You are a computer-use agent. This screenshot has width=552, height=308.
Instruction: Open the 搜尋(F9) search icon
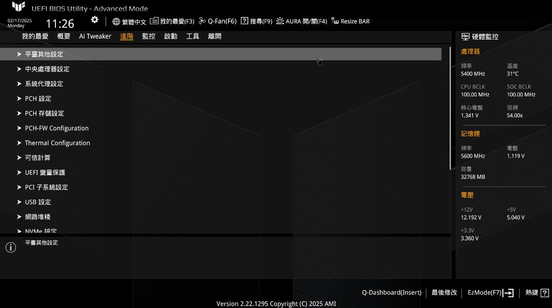tap(244, 21)
